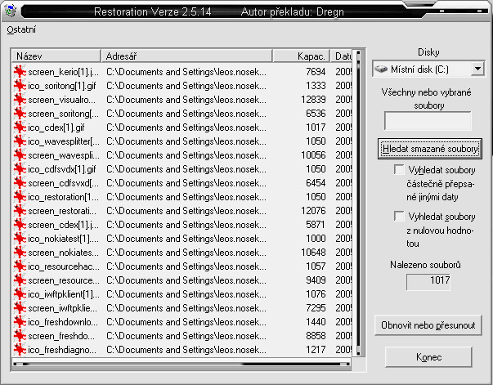The height and width of the screenshot is (385, 493).
Task: Enable Vyhledat soubory z nulovou hodnotou checkbox
Action: click(x=399, y=217)
